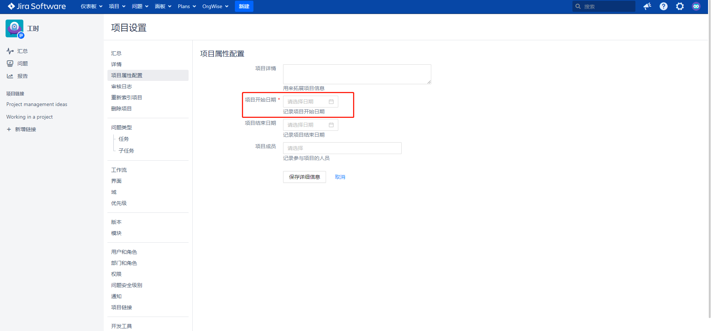Open the Plans menu
711x331 pixels.
tap(187, 6)
